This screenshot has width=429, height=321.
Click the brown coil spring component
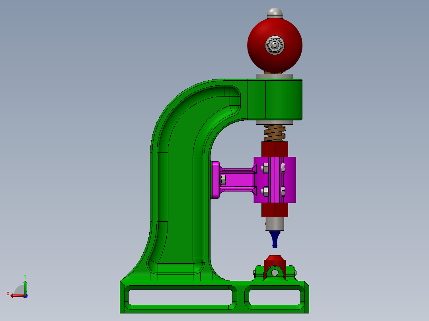[274, 133]
